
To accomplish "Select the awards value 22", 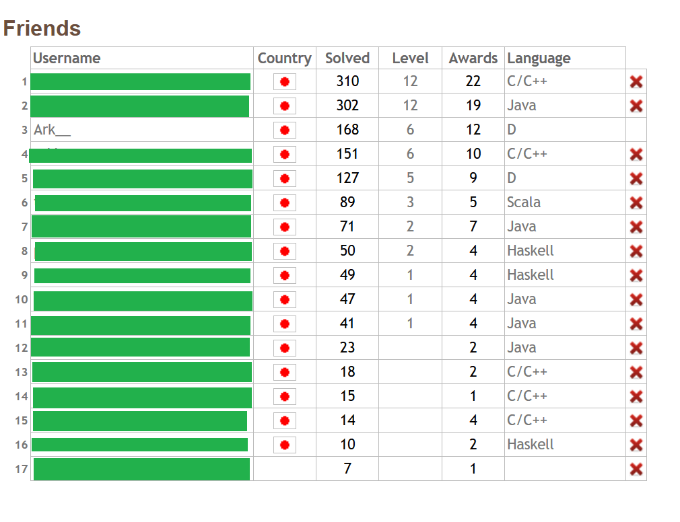I will [x=473, y=81].
